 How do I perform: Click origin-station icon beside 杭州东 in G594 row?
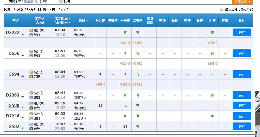point(31,72)
